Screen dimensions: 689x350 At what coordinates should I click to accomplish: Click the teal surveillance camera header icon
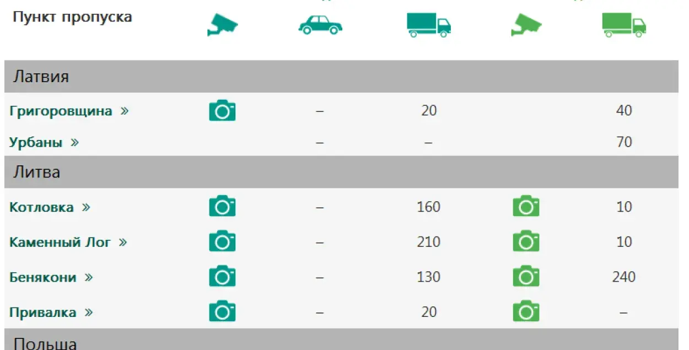pos(222,25)
